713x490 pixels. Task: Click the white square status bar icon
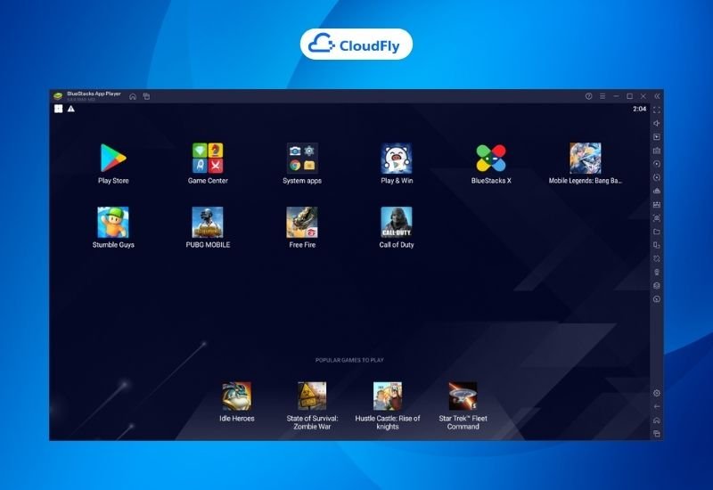58,109
